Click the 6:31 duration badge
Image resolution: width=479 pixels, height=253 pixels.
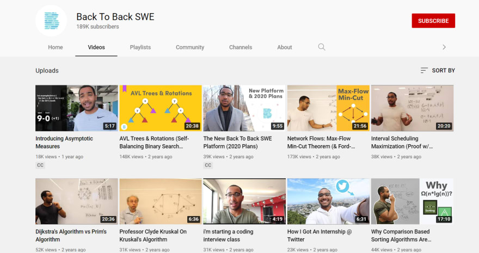point(361,219)
